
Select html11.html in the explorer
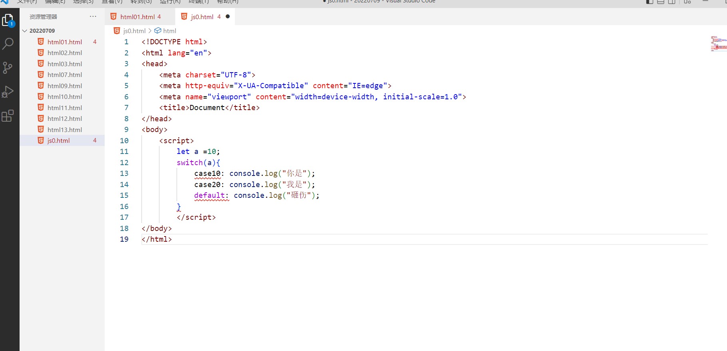pyautogui.click(x=62, y=108)
